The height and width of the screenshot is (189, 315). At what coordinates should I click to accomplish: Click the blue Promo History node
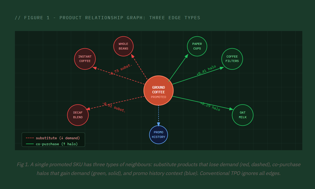tap(159, 135)
